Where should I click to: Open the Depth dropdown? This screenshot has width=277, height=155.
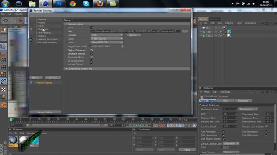pos(107,39)
